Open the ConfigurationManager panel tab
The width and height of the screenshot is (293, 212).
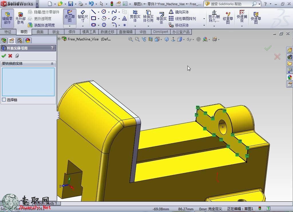[20, 40]
